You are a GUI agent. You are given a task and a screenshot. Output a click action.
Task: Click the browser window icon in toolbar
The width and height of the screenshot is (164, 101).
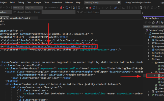pos(79,8)
